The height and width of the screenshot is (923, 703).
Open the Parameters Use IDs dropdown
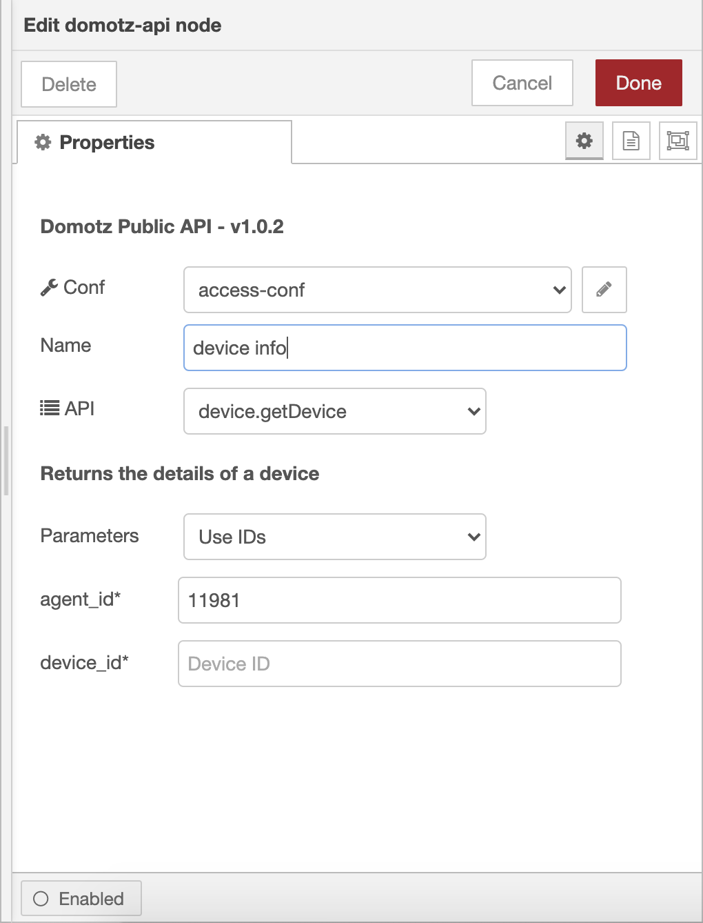(x=335, y=537)
